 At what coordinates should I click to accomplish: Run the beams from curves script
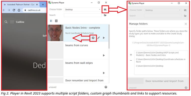click(x=104, y=55)
